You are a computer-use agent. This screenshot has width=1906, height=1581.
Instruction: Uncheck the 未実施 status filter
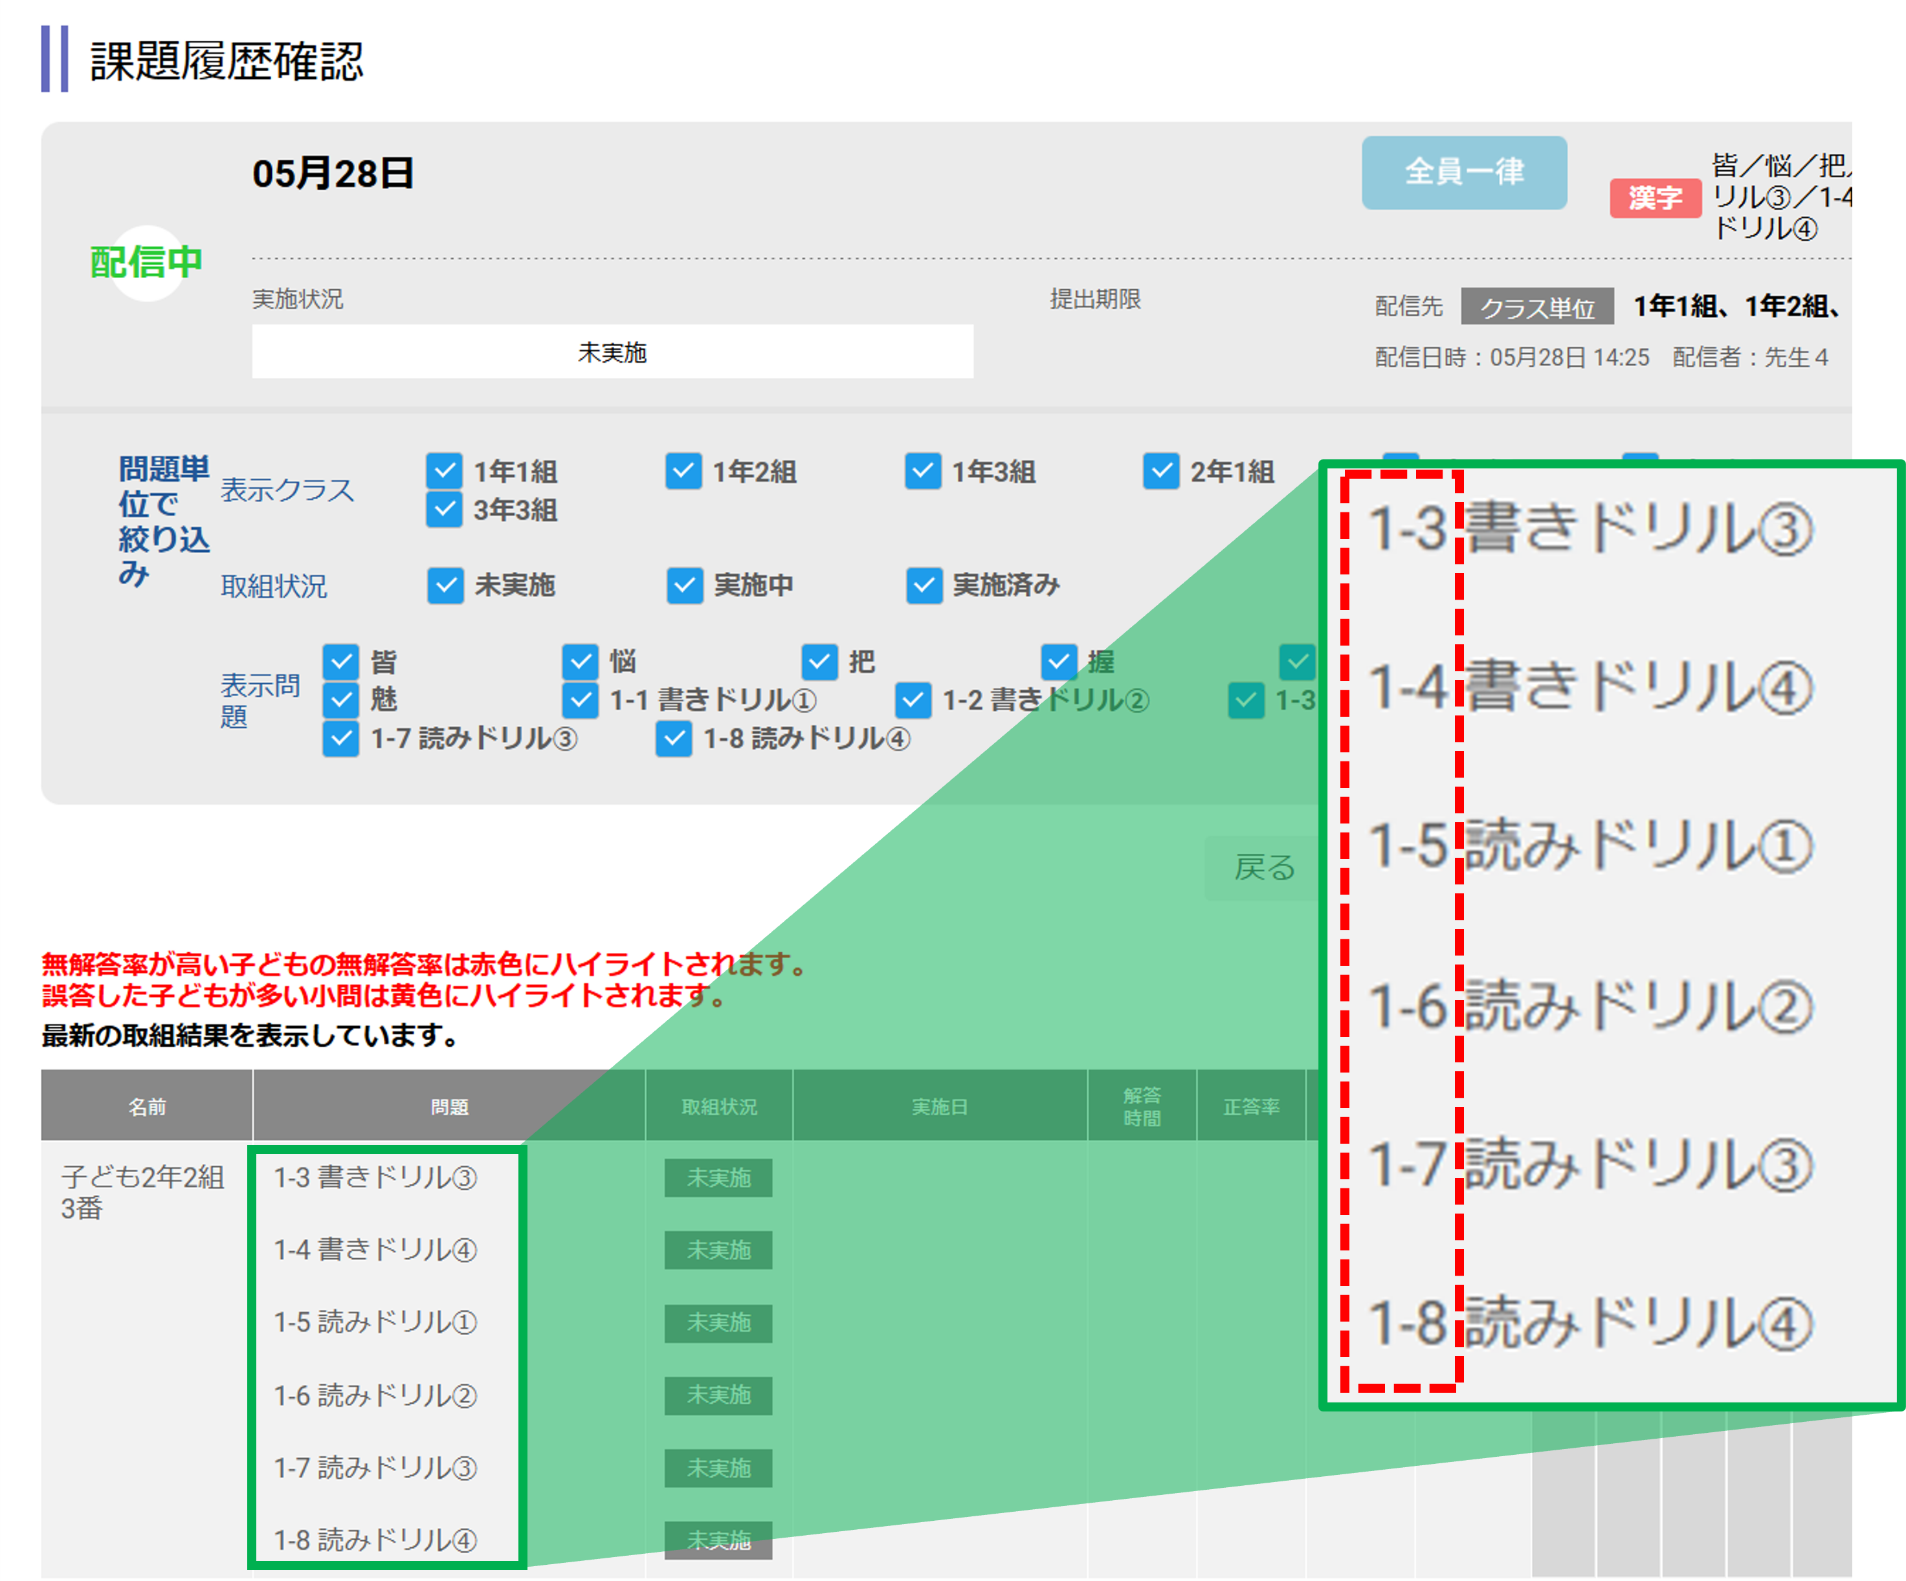pos(445,586)
